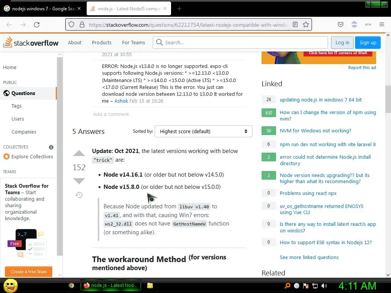This screenshot has height=293, width=391.
Task: Click the flag tray icon with red mark
Action: pos(306,285)
